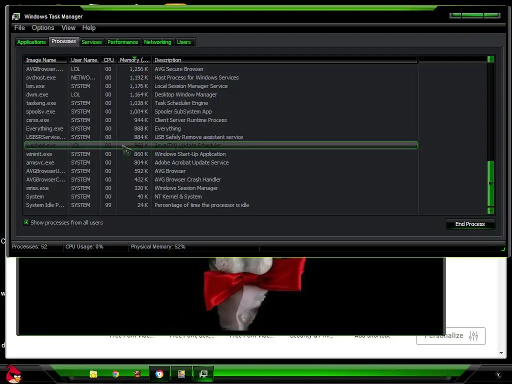Launch Google Chrome from the taskbar
Image resolution: width=512 pixels, height=384 pixels.
pos(115,374)
